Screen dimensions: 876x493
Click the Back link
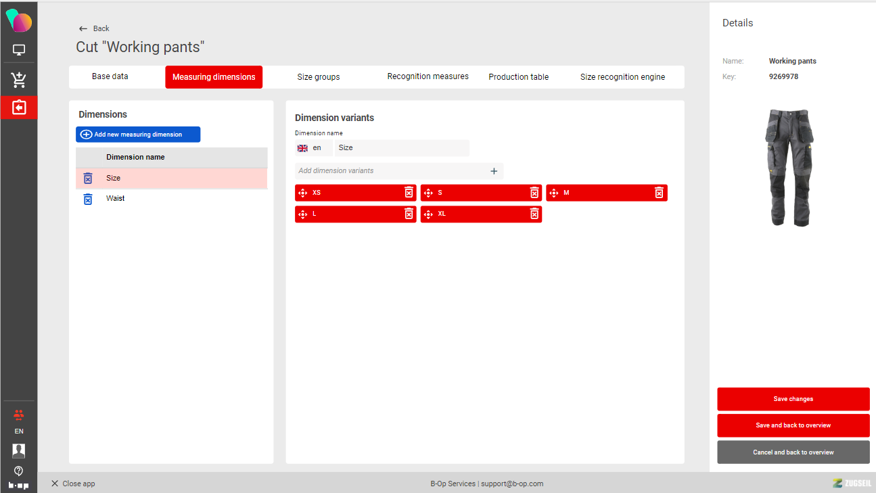(x=94, y=28)
